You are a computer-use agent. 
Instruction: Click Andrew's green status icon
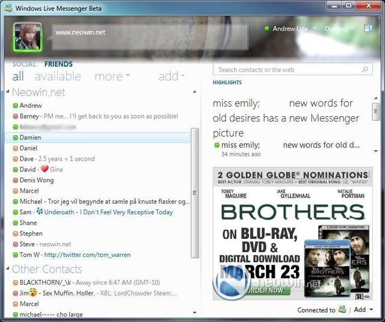click(x=15, y=105)
